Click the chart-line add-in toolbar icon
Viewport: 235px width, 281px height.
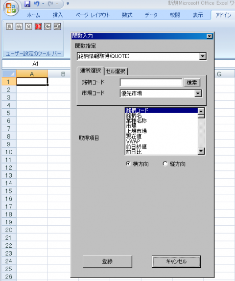pyautogui.click(x=57, y=26)
